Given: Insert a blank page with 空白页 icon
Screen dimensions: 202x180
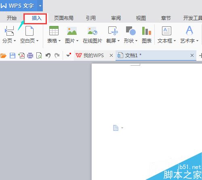Looking at the screenshot, I should click(x=29, y=31).
